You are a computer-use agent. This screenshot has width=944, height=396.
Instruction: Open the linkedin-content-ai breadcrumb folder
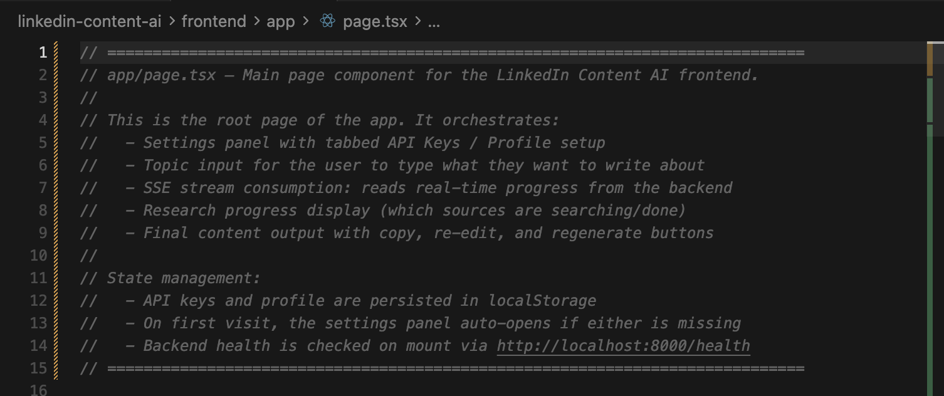(90, 21)
